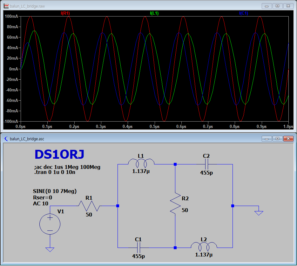Click the I(R1) red trace label
Viewport: 297px width, 266px height.
65,13
